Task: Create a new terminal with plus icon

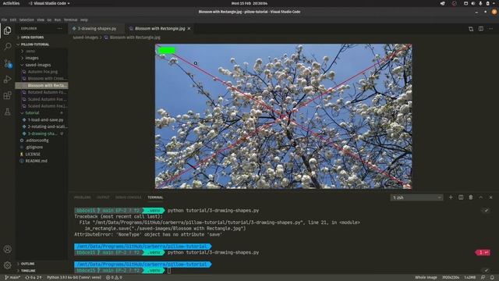Action: [451, 197]
